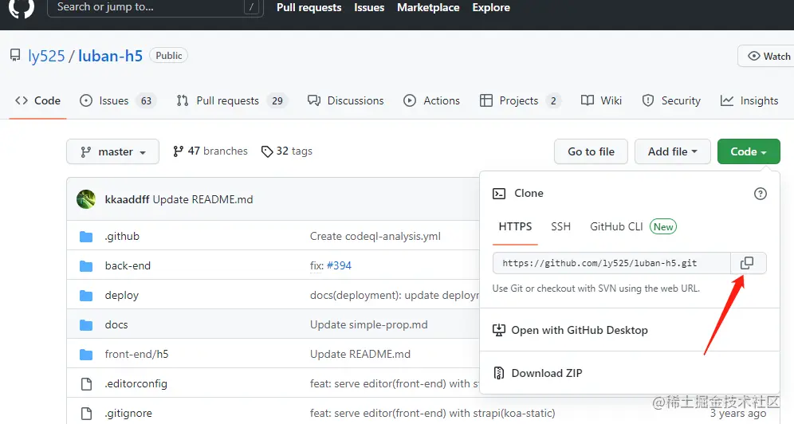Open the Add file dropdown
This screenshot has width=794, height=424.
click(x=672, y=151)
